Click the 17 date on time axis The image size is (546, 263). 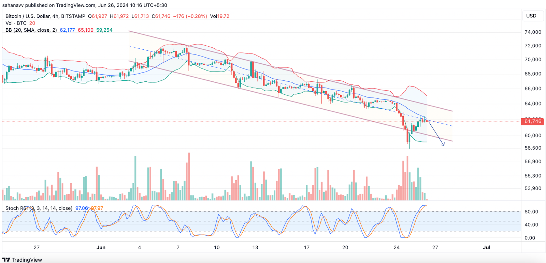click(307, 247)
